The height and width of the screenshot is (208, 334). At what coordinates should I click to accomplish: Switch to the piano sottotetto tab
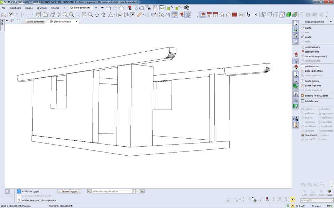pyautogui.click(x=36, y=21)
